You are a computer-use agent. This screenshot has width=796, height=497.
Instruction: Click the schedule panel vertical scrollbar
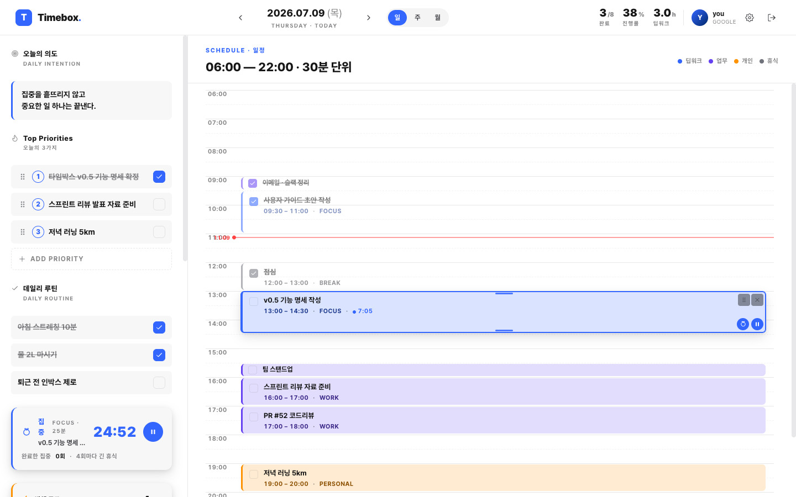793,260
